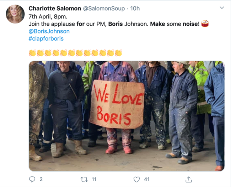Click the bold 'Boris' text in tweet
Image resolution: width=231 pixels, height=187 pixels.
click(116, 24)
